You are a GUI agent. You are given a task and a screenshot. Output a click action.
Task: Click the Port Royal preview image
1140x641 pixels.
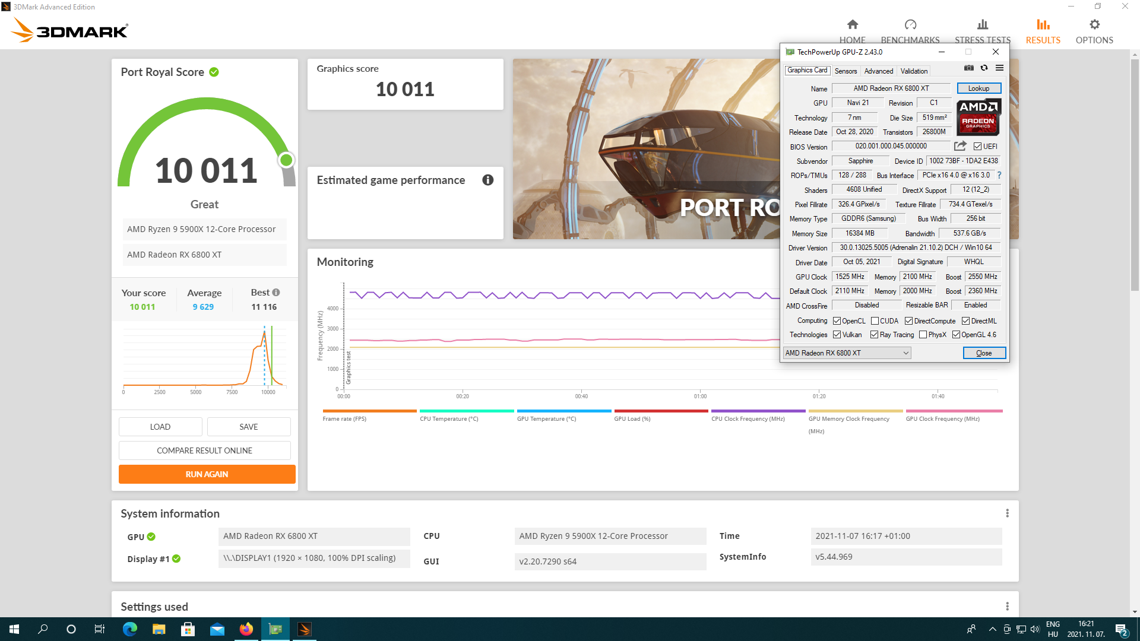pyautogui.click(x=646, y=149)
